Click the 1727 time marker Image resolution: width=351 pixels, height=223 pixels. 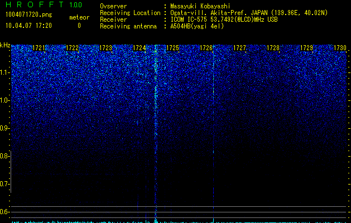[240, 48]
